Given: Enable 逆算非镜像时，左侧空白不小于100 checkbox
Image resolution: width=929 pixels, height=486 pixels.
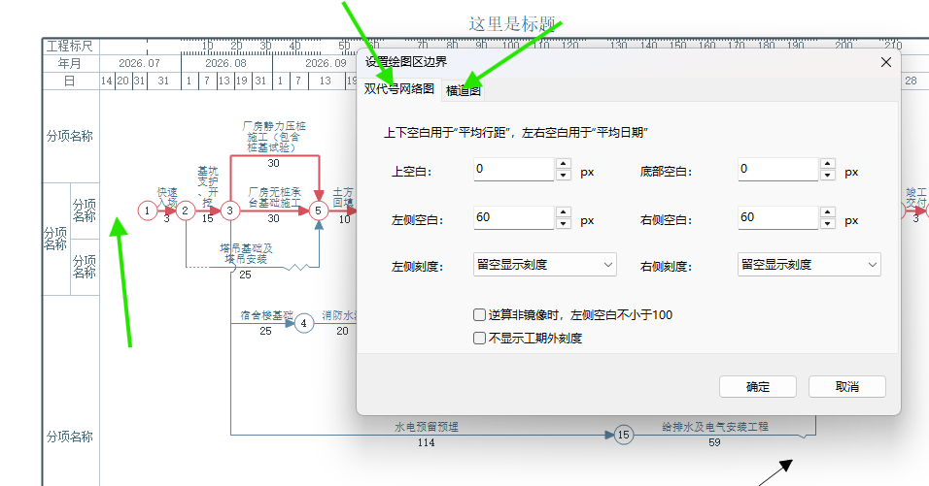Looking at the screenshot, I should tap(479, 315).
